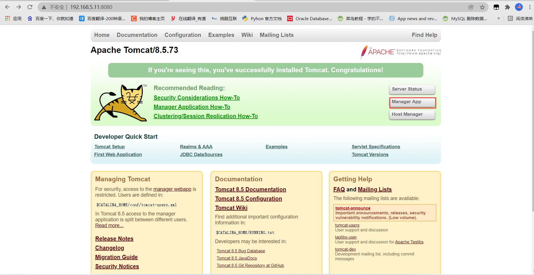
Task: Bookmark this page with the star icon
Action: tap(482, 7)
